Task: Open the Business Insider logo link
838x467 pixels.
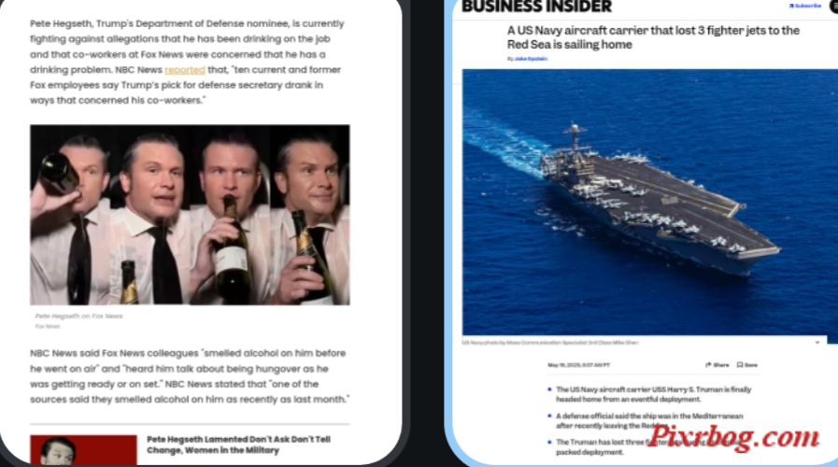Action: [x=536, y=7]
